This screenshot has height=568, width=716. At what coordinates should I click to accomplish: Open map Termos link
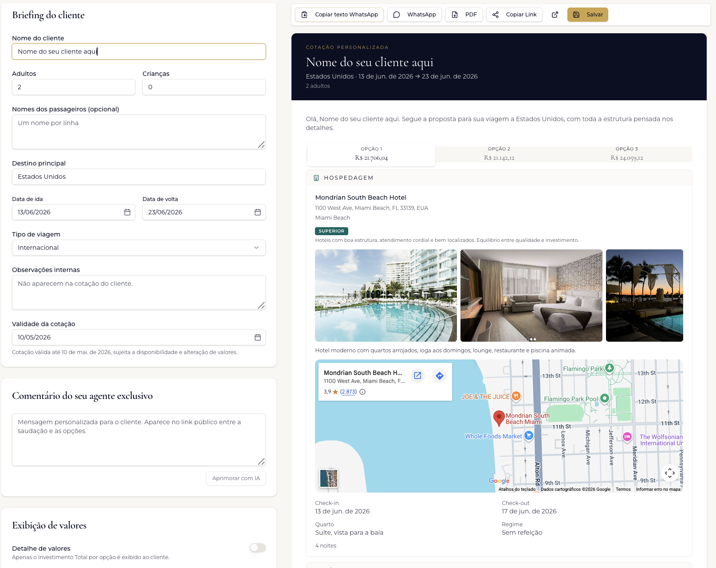pyautogui.click(x=623, y=489)
